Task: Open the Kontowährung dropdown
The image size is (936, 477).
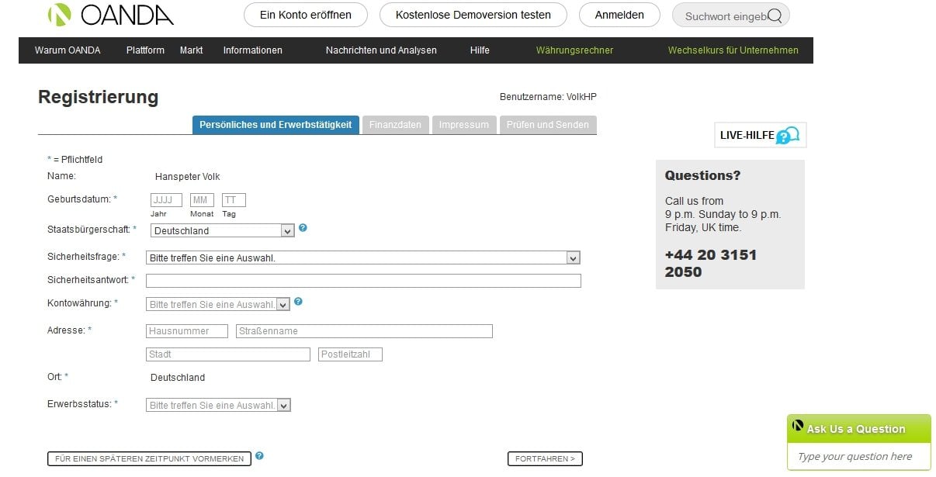Action: point(218,304)
